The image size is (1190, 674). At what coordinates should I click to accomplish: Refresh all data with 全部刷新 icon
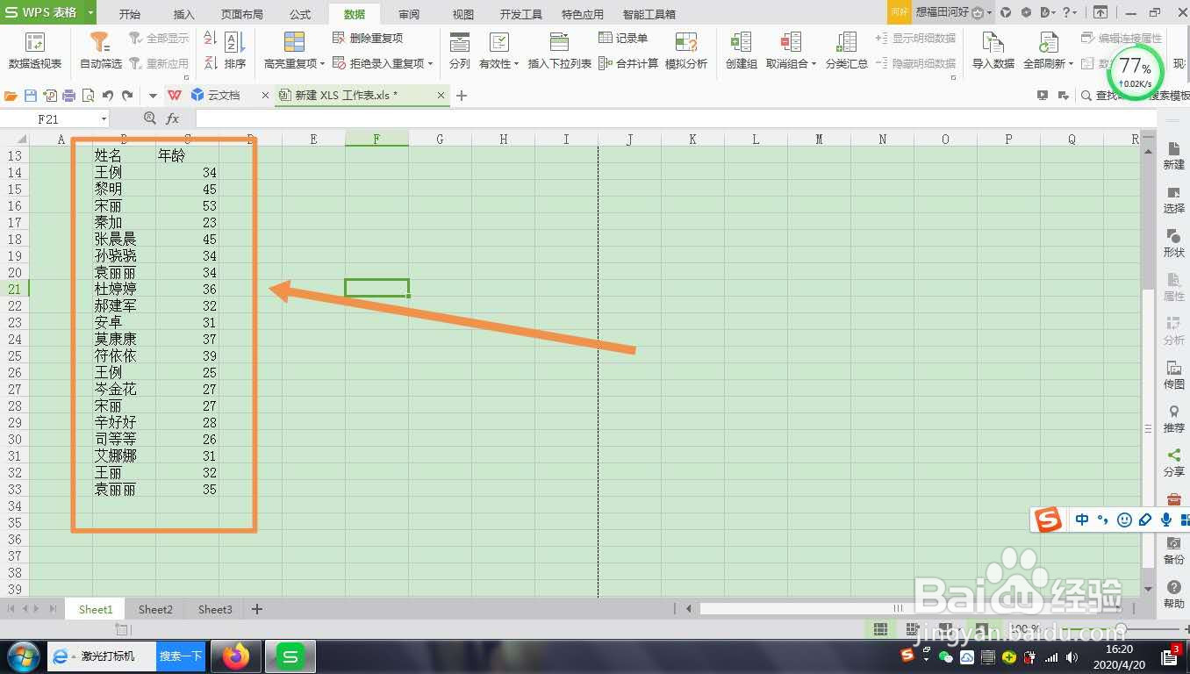(1049, 42)
